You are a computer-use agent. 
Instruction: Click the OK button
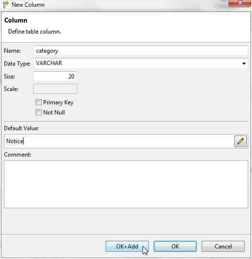[175, 246]
